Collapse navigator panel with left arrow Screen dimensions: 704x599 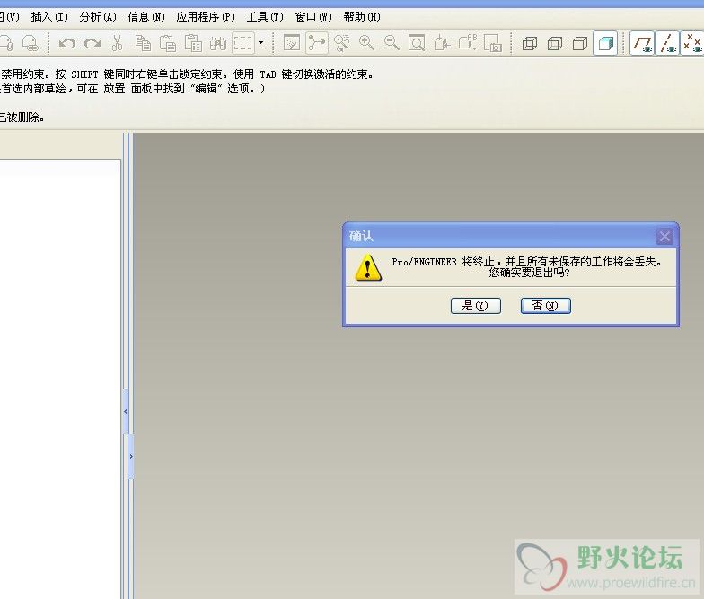[x=126, y=411]
